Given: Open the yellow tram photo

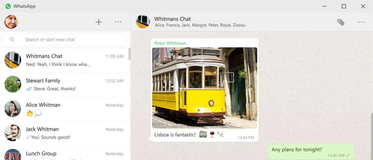Looking at the screenshot, I should point(205,88).
